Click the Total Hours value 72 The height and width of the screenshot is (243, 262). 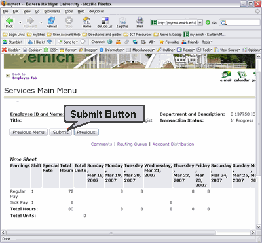[71, 191]
